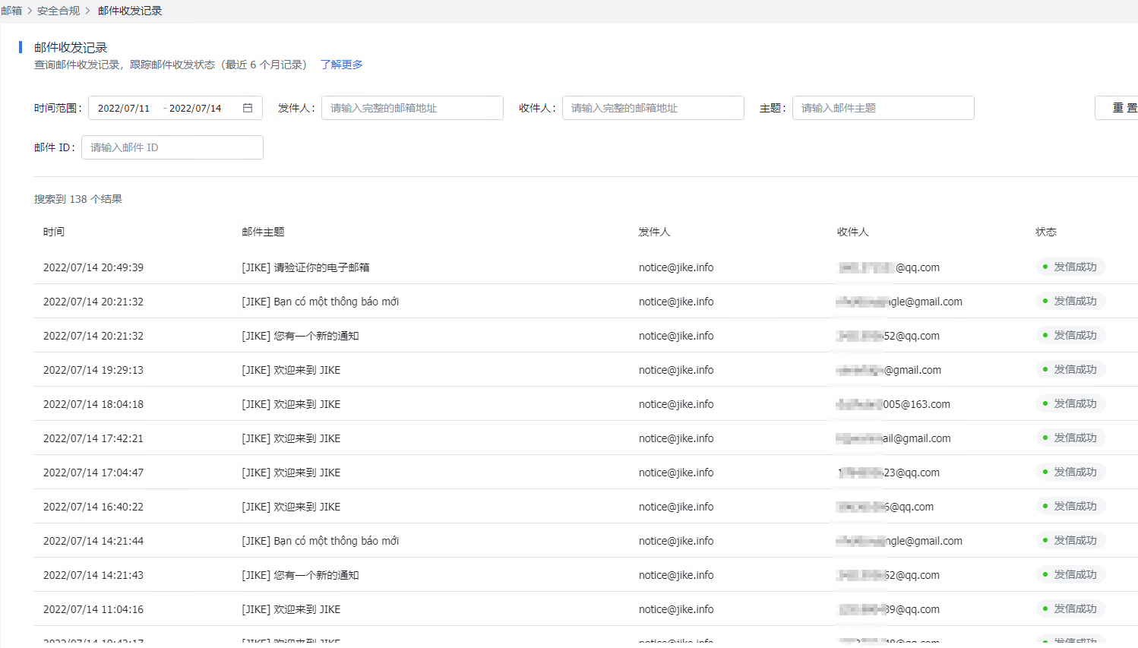
Task: Click 欢迎来到 JIKE subject in the 19:29:13 row
Action: point(291,370)
